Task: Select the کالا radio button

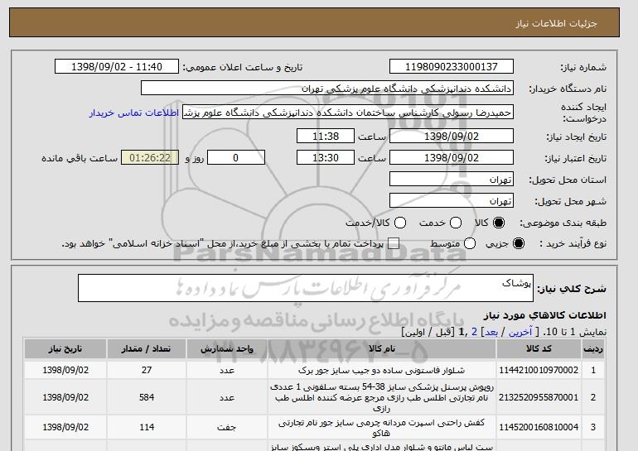Action: (499, 223)
